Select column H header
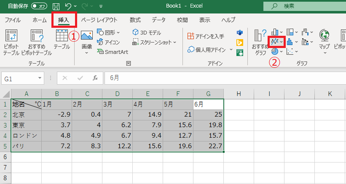 tap(239, 94)
